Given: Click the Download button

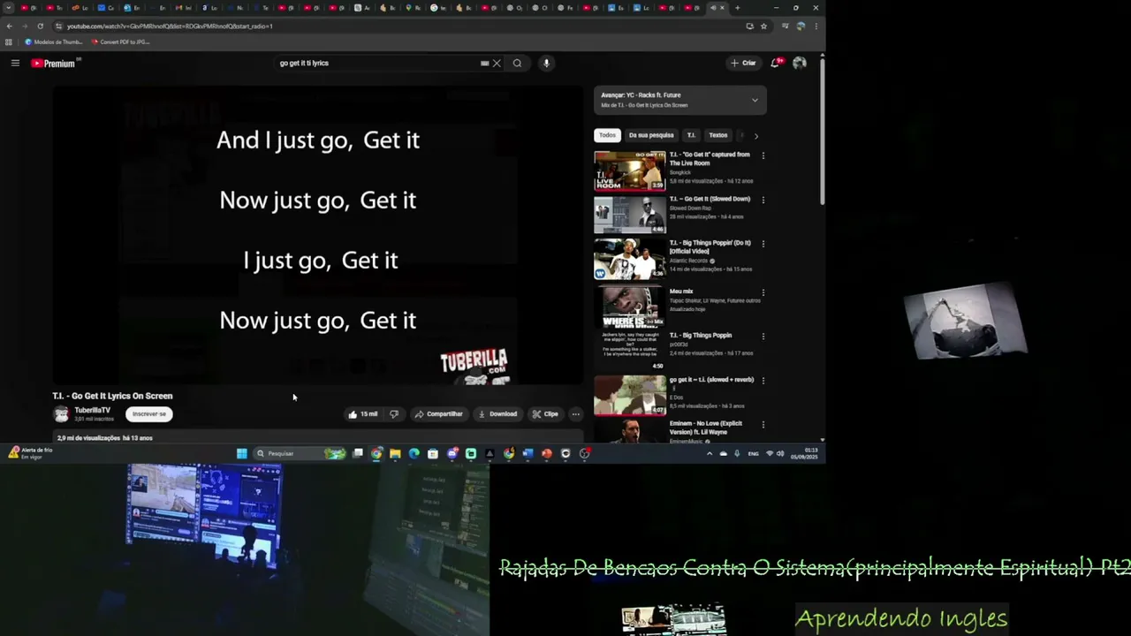Looking at the screenshot, I should click(497, 413).
